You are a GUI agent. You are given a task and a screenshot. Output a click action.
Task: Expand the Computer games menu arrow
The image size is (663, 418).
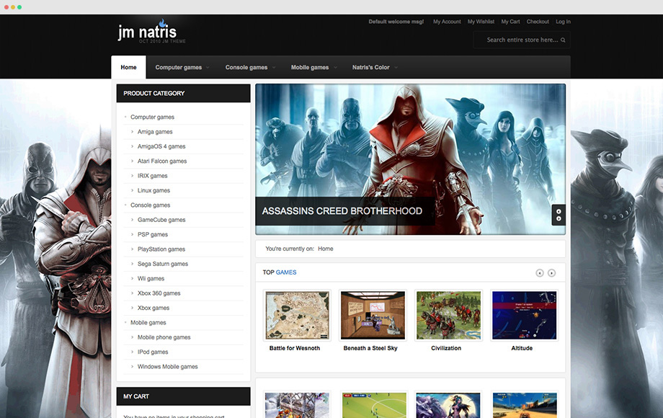tap(208, 68)
